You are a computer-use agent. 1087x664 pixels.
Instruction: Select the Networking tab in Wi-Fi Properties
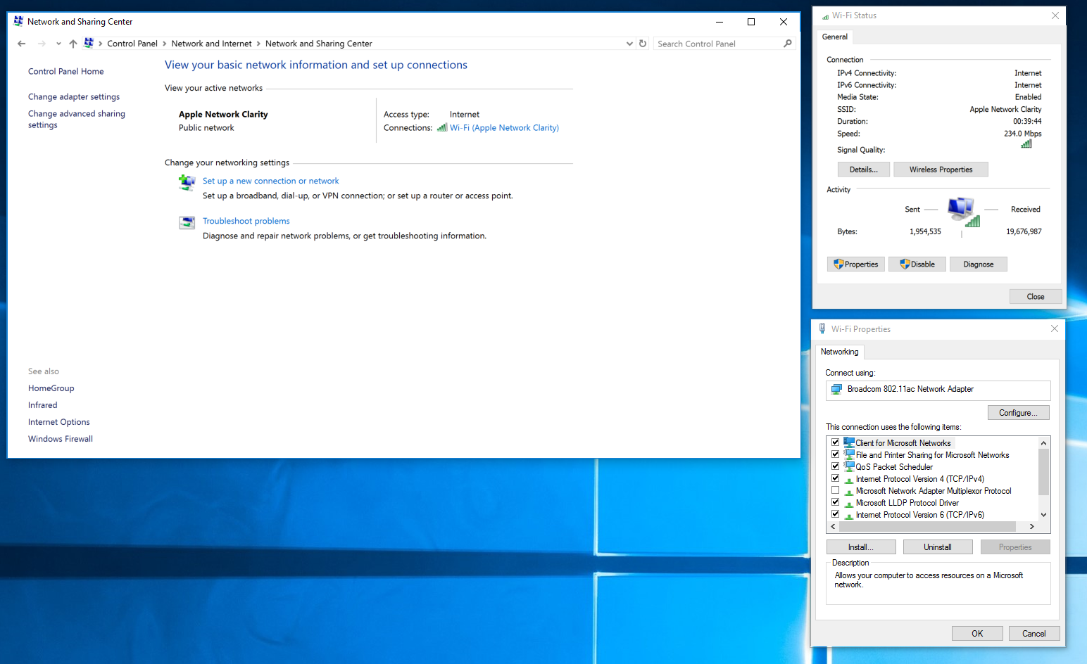click(840, 352)
